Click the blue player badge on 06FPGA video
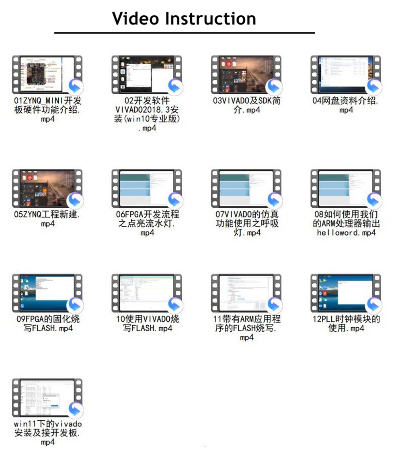 [x=175, y=200]
